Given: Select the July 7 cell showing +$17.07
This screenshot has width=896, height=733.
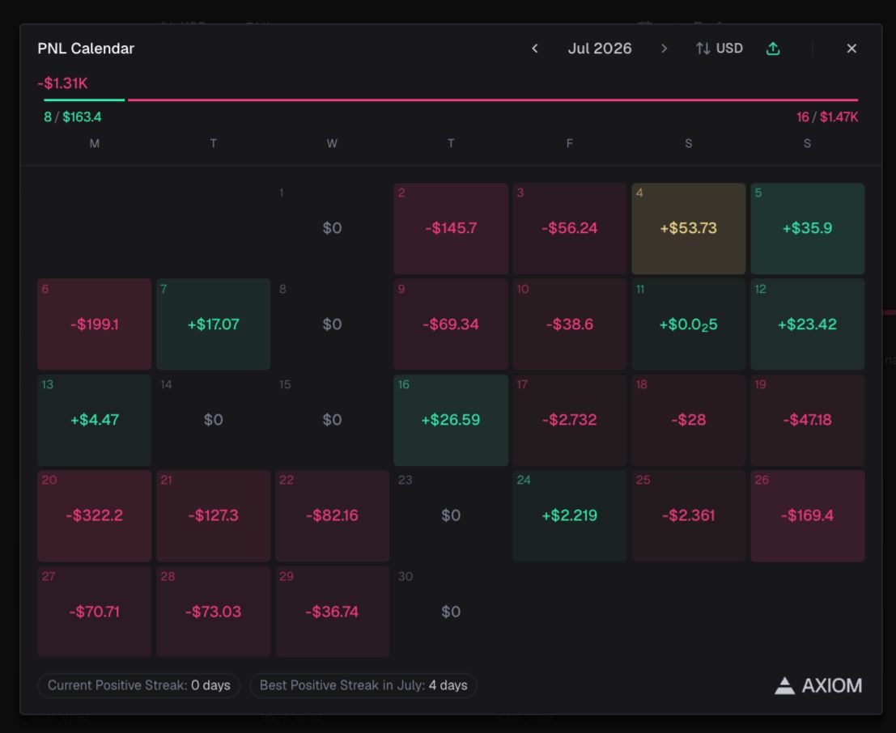Looking at the screenshot, I should click(x=213, y=324).
